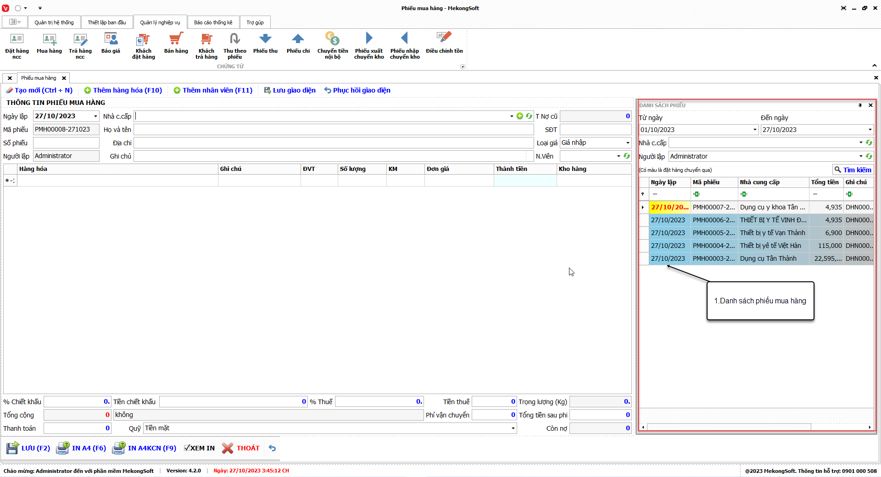Open the Thiết lập ban đầu tab
Screen dimensions: 881x477
click(106, 22)
